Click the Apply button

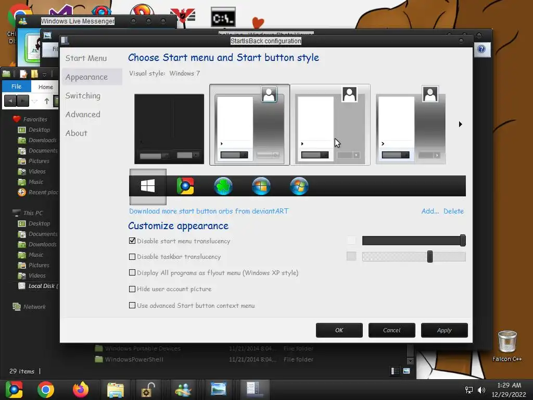(x=445, y=330)
